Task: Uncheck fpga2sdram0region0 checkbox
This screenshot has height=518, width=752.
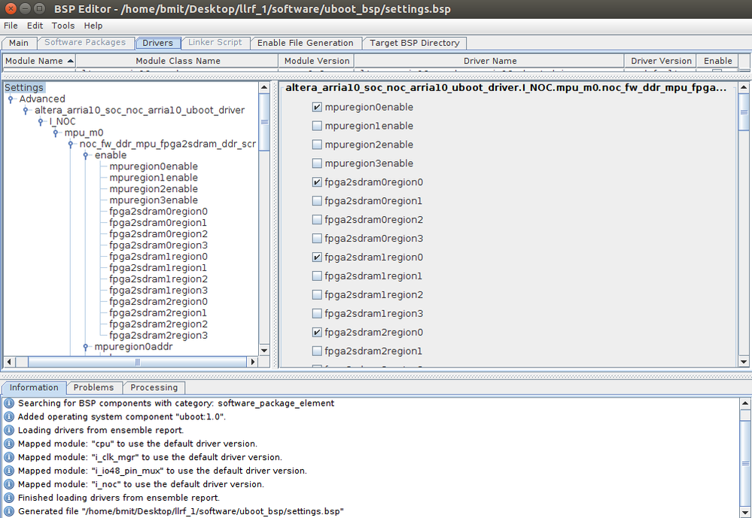Action: [317, 182]
